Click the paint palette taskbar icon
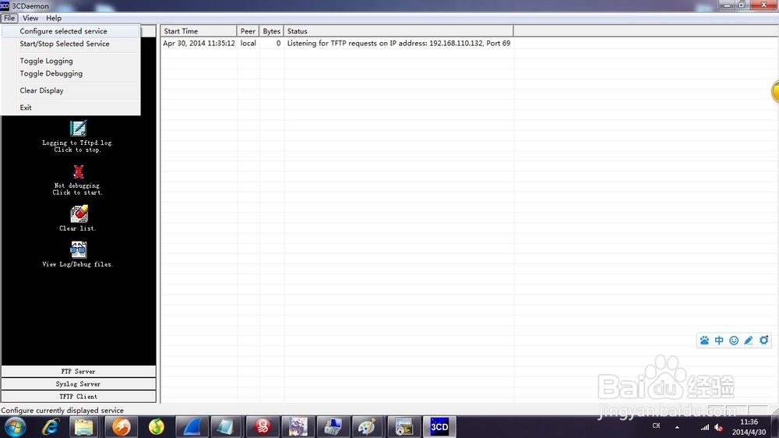The image size is (779, 438). tap(367, 427)
